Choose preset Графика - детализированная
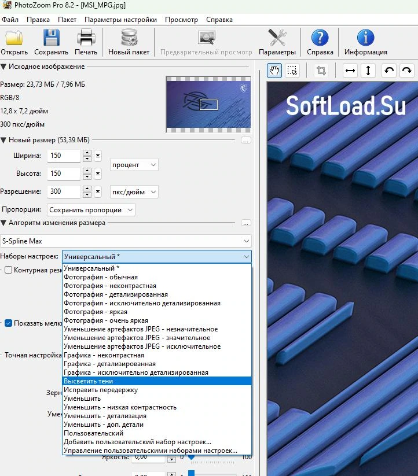 [157, 364]
